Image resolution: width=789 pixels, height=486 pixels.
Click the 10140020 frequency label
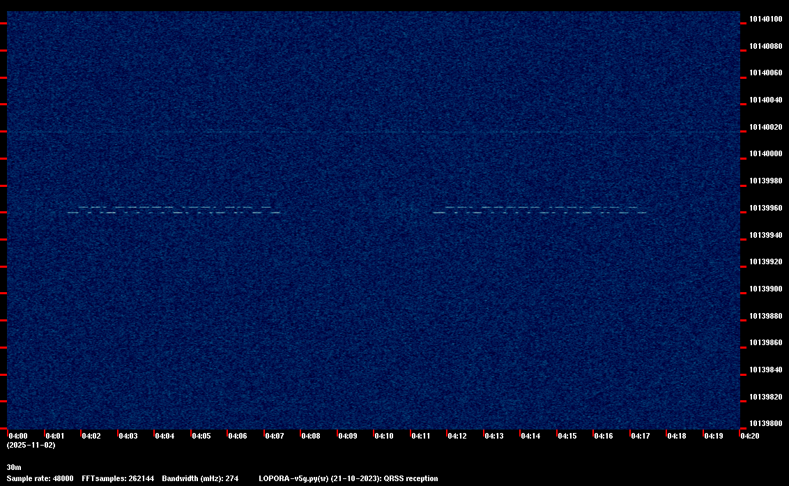pos(766,128)
